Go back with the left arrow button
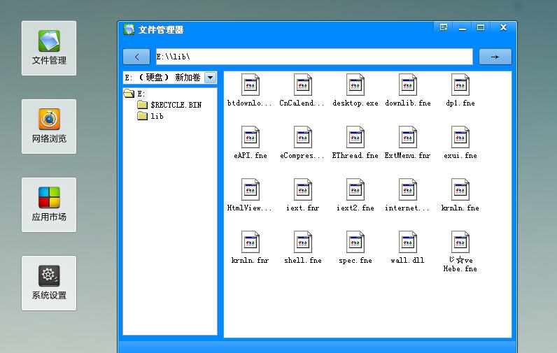Viewport: 557px width, 353px height. click(136, 57)
